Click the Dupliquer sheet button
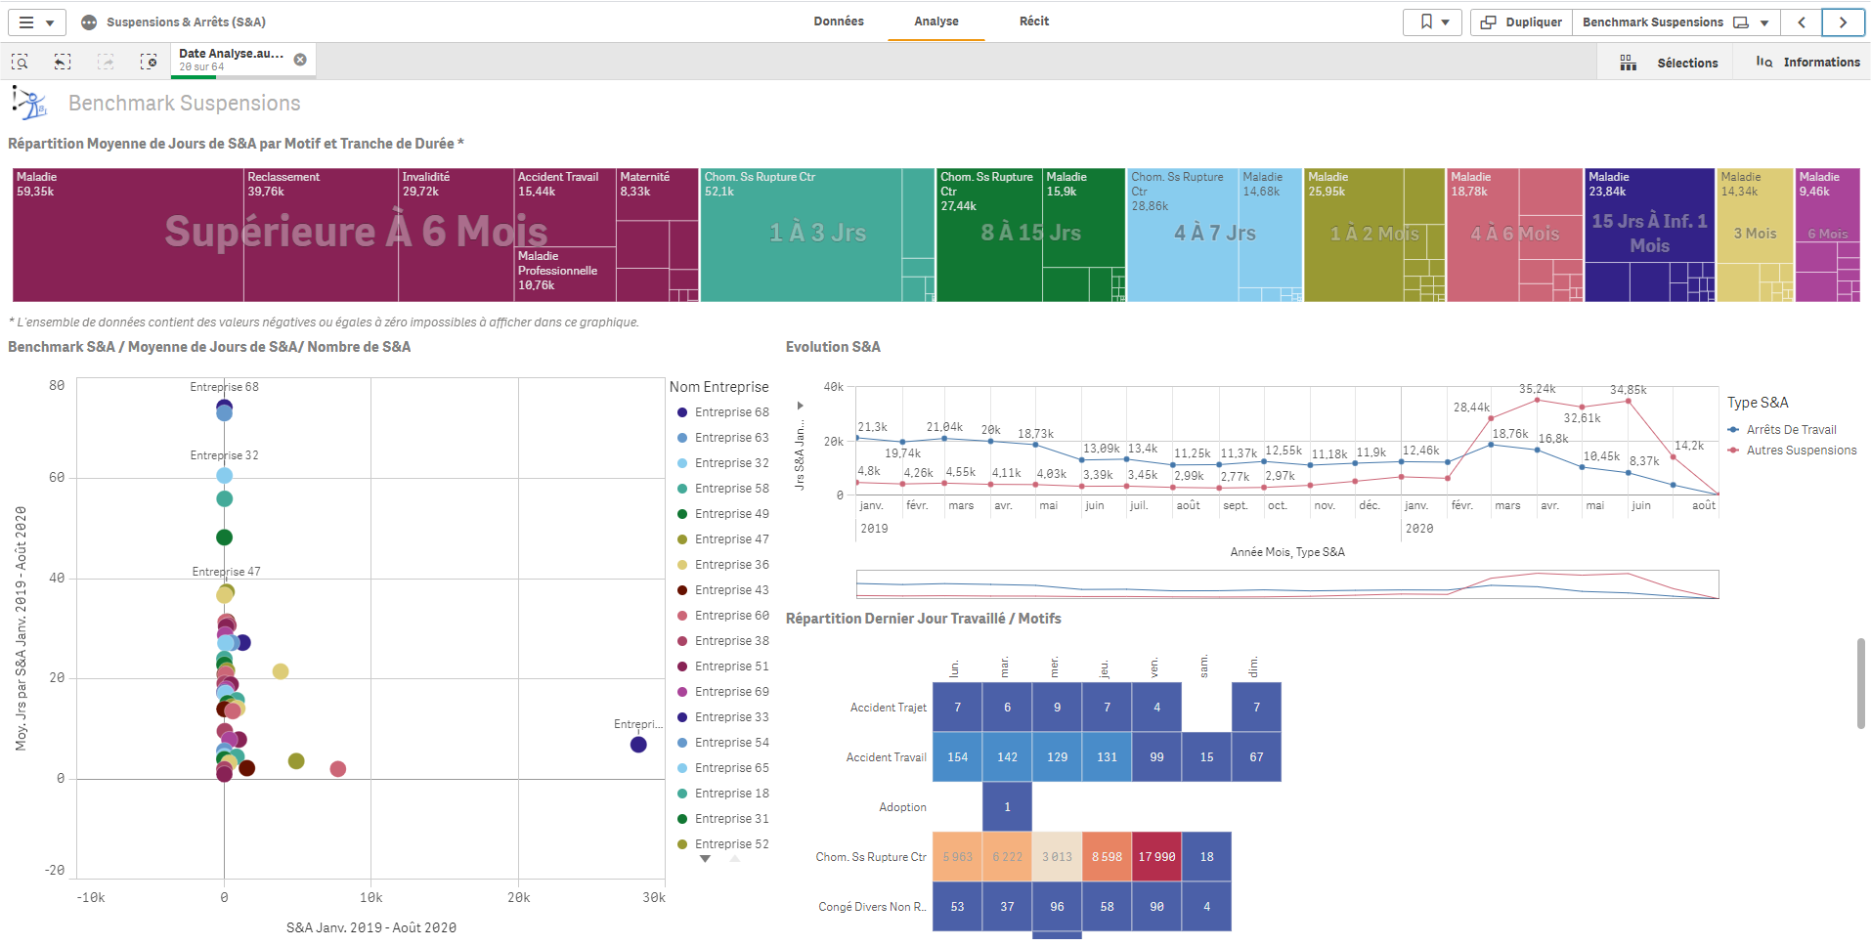Viewport: 1871px width, 946px height. [x=1521, y=22]
